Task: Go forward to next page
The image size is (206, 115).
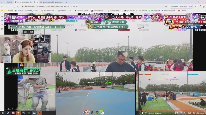Action: tap(10, 7)
